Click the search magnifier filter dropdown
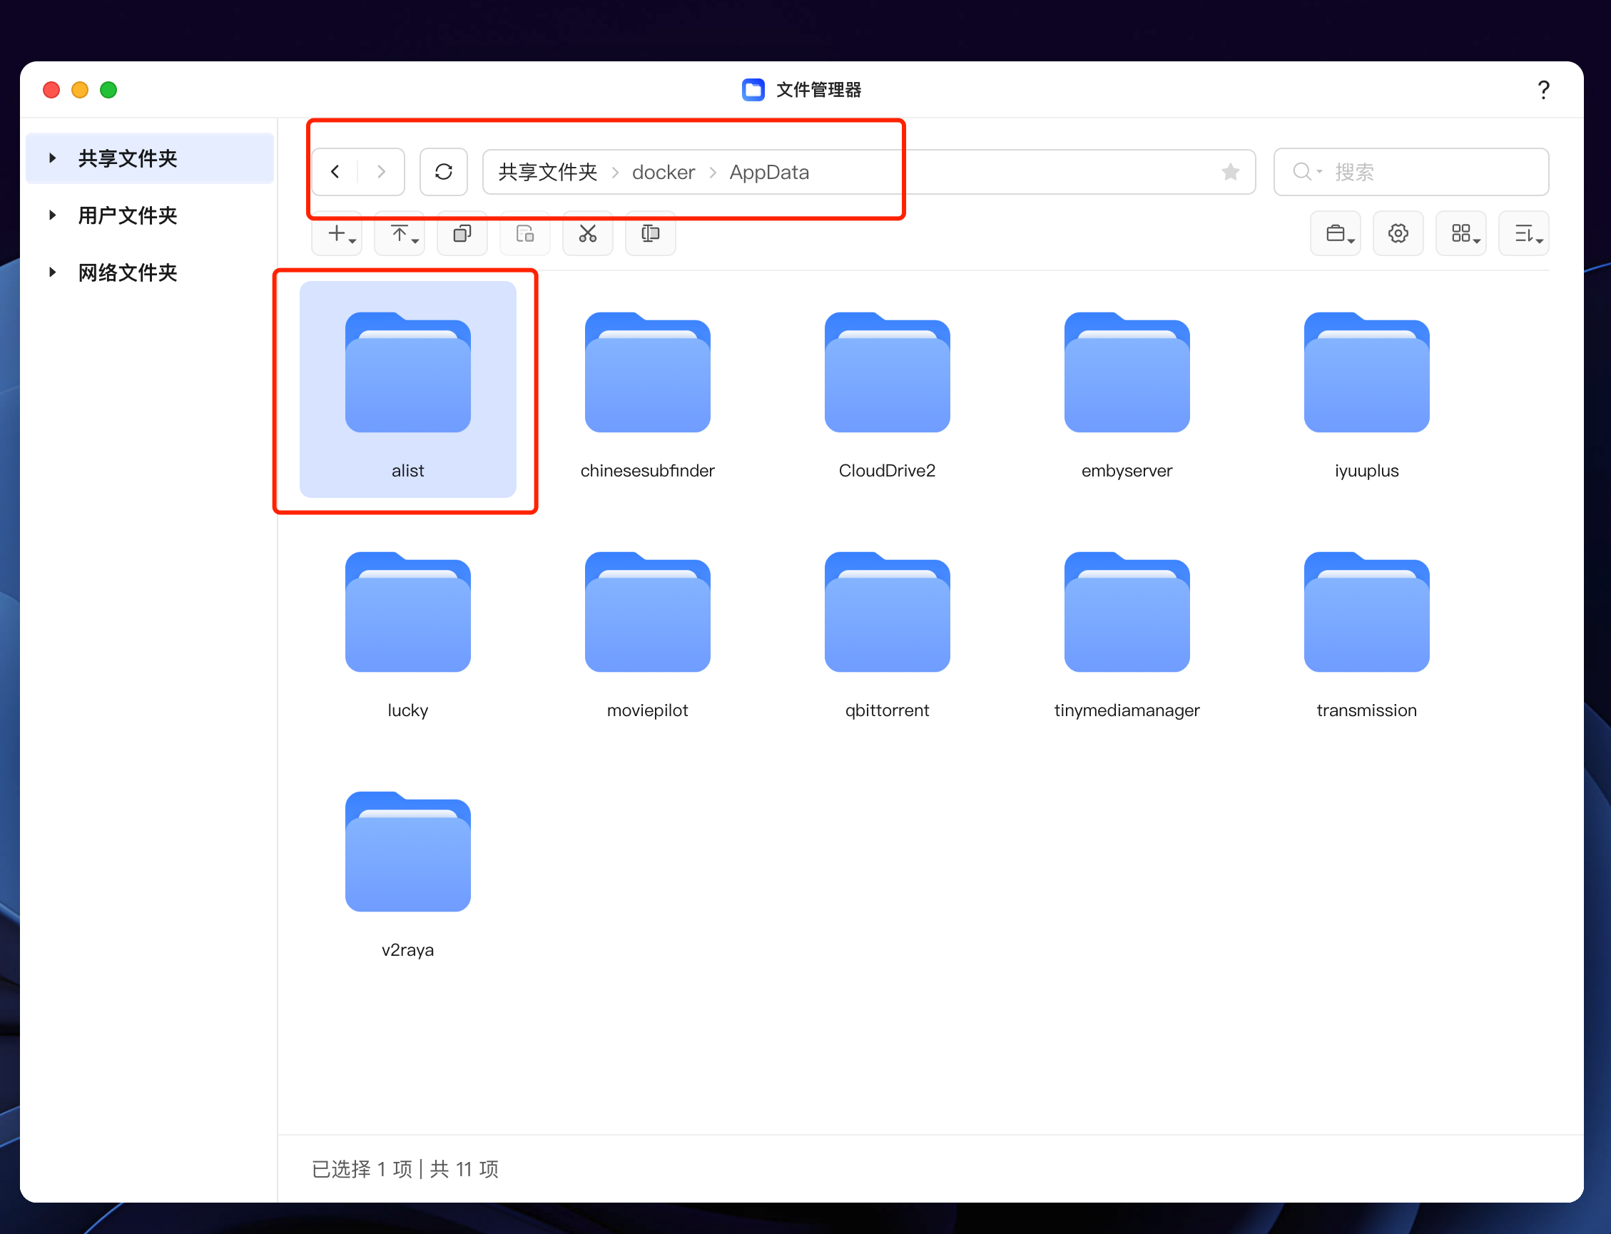Viewport: 1611px width, 1234px height. coord(1307,172)
